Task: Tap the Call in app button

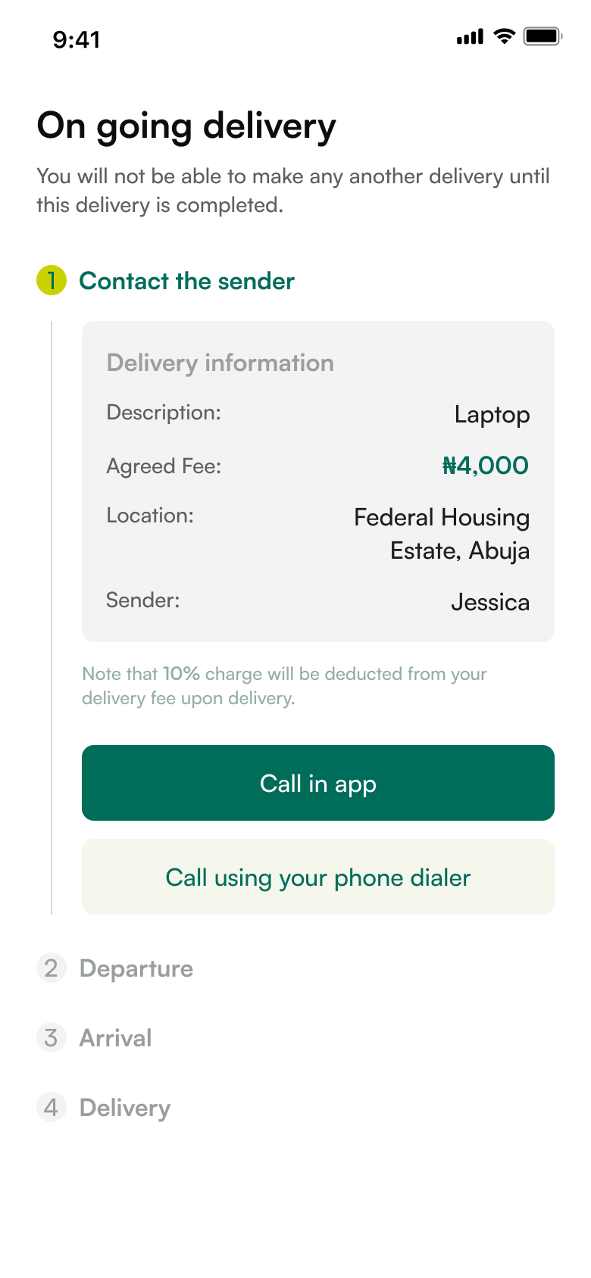Action: [317, 783]
